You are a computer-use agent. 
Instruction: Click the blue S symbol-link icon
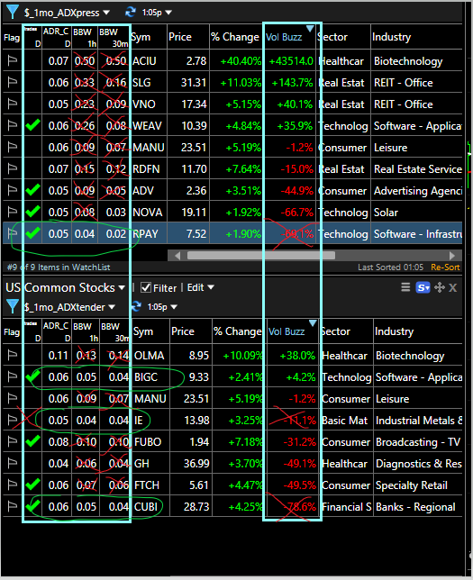[x=423, y=287]
